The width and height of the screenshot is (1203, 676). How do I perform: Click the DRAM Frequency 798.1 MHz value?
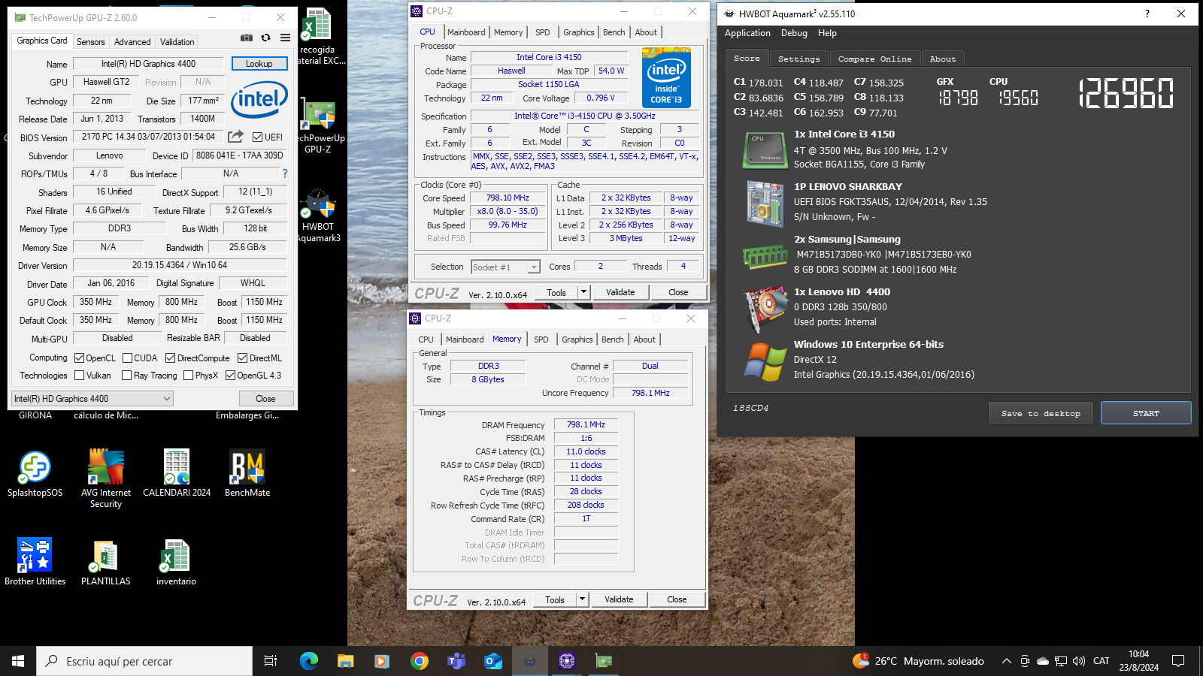click(x=586, y=424)
